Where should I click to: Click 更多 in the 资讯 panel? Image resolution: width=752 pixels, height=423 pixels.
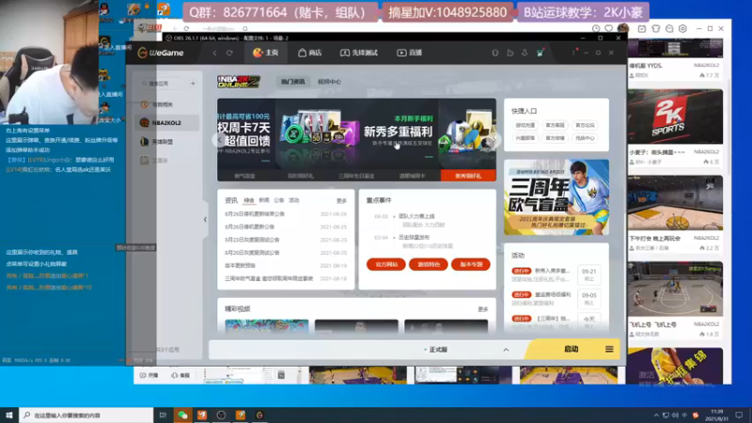pyautogui.click(x=341, y=201)
